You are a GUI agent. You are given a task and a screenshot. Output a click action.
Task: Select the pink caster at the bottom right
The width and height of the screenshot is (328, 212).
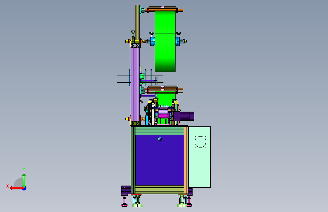[x=190, y=201]
